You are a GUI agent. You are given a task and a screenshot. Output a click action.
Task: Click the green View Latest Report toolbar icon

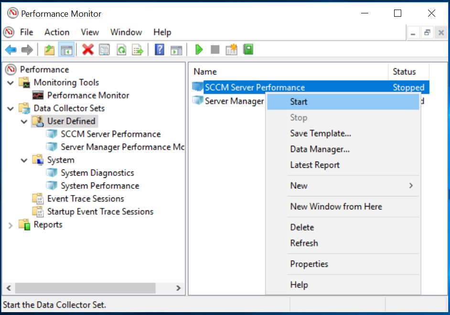pos(248,49)
